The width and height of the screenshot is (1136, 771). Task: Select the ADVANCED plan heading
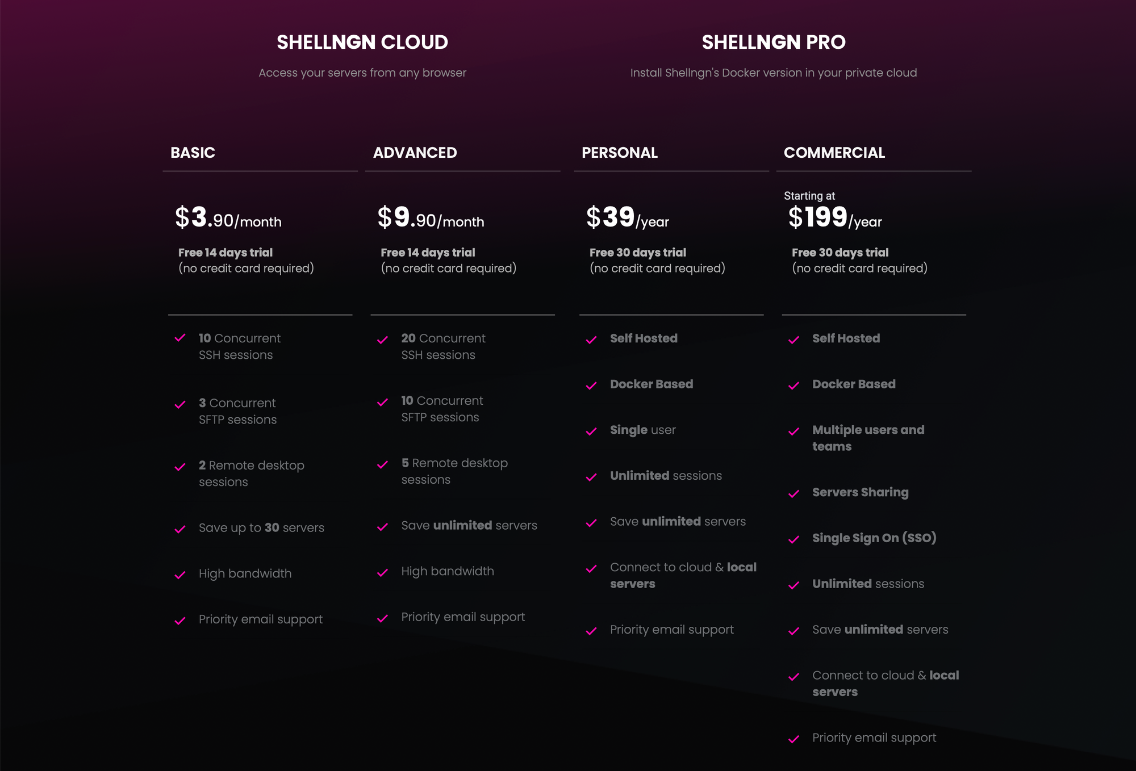[415, 153]
